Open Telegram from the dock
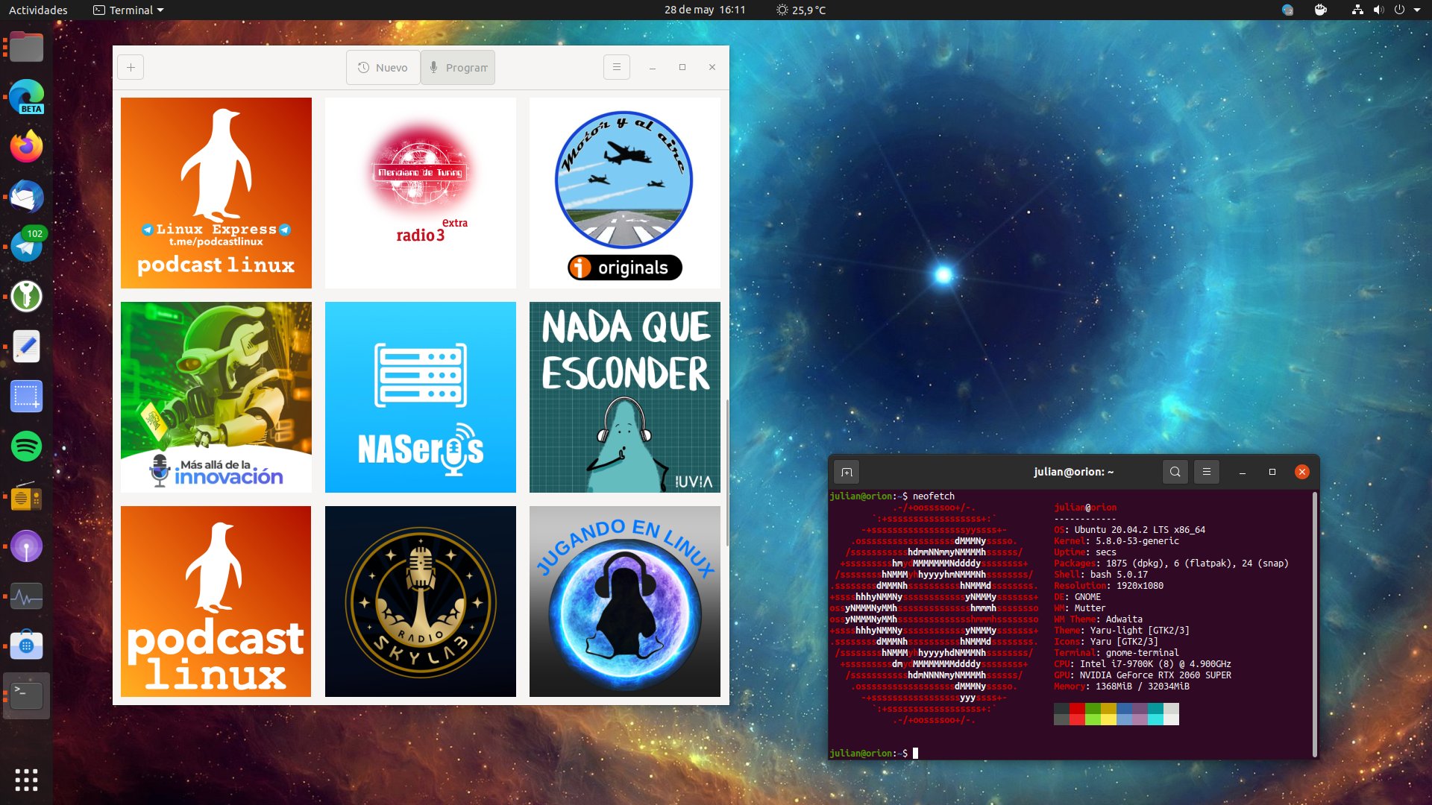 pyautogui.click(x=27, y=247)
